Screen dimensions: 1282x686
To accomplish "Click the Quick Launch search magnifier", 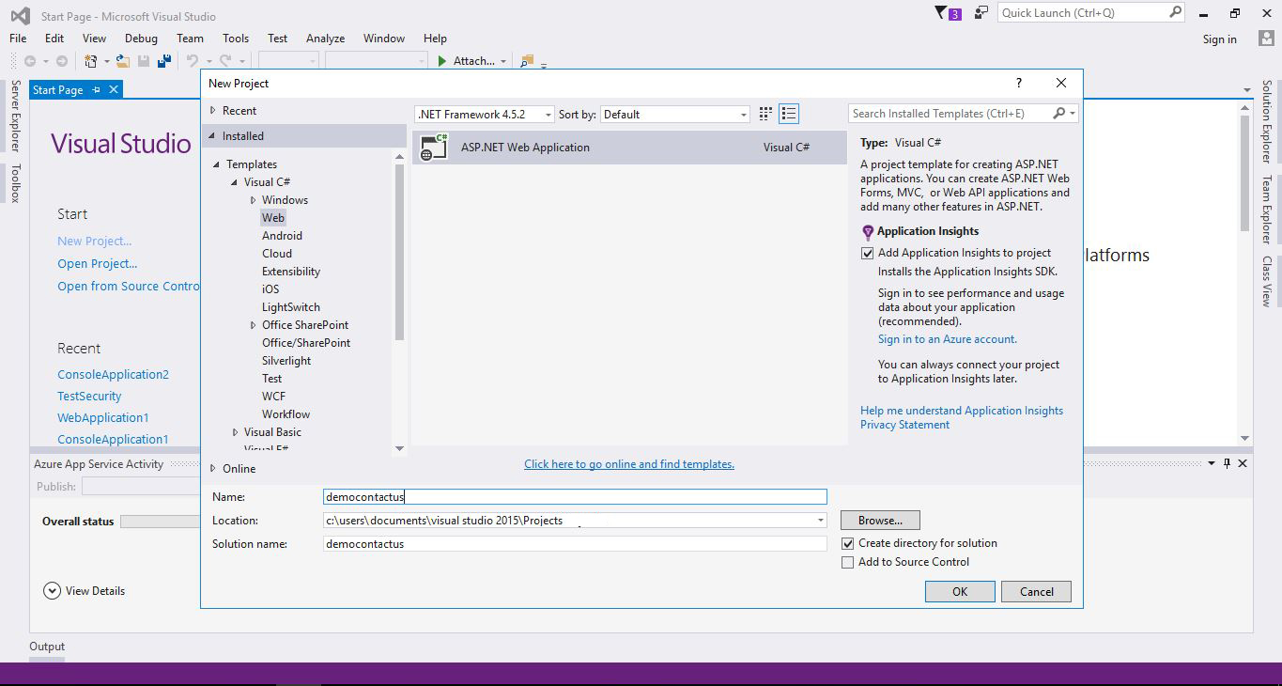I will 1175,12.
